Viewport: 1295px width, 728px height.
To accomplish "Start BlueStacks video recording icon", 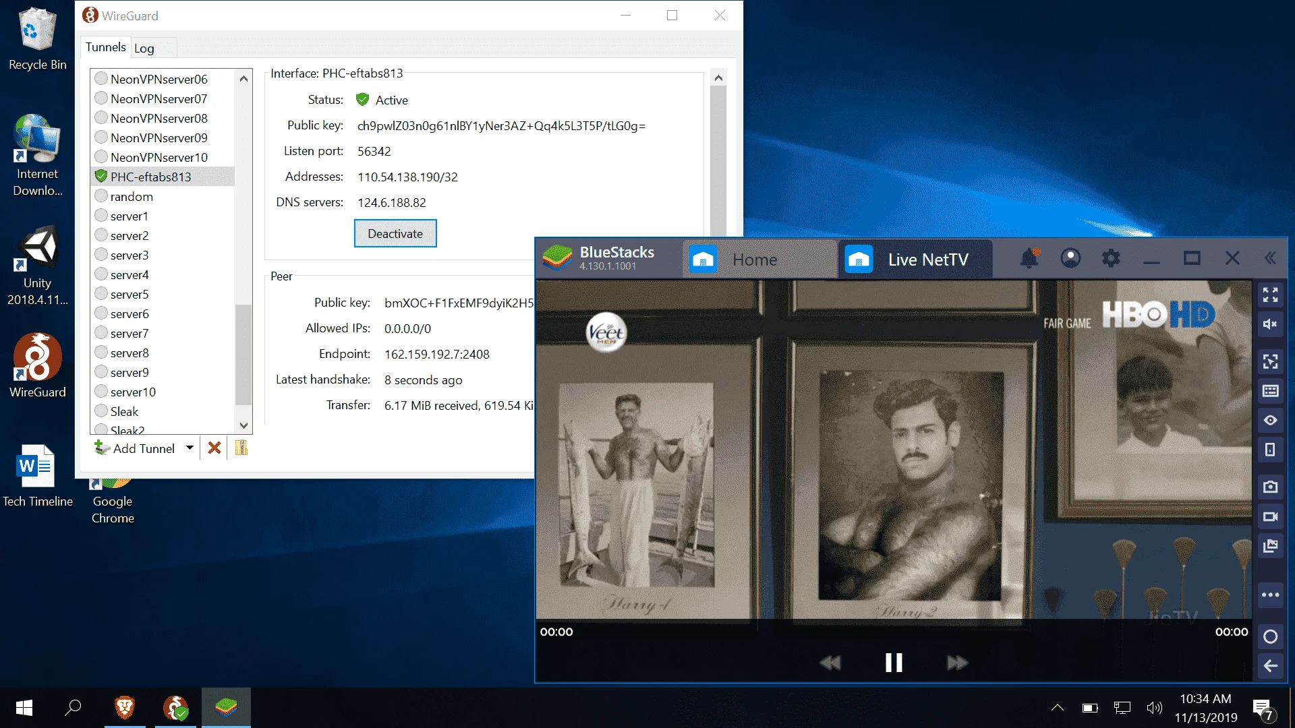I will coord(1270,517).
